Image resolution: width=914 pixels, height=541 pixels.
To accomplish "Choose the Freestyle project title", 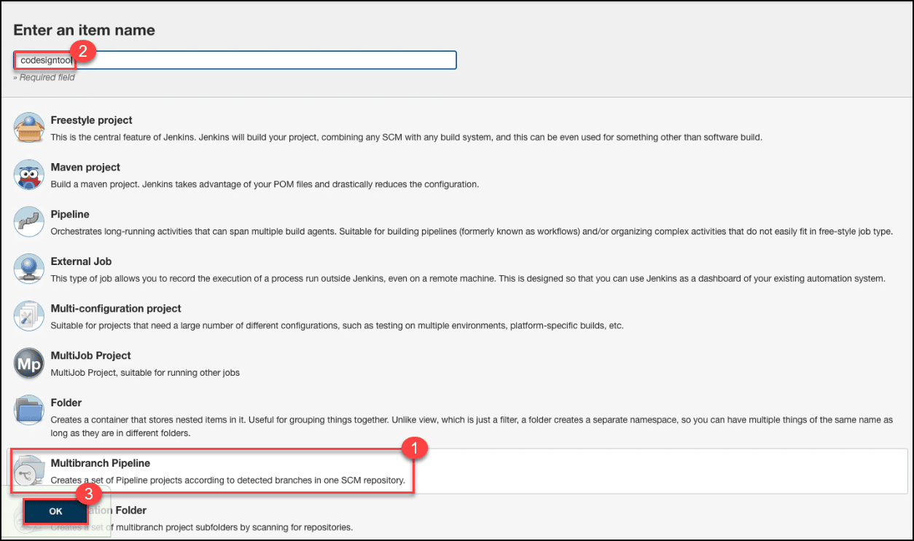I will (91, 120).
